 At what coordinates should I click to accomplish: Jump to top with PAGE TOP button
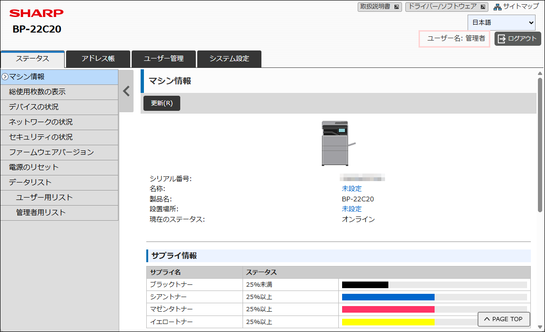503,319
